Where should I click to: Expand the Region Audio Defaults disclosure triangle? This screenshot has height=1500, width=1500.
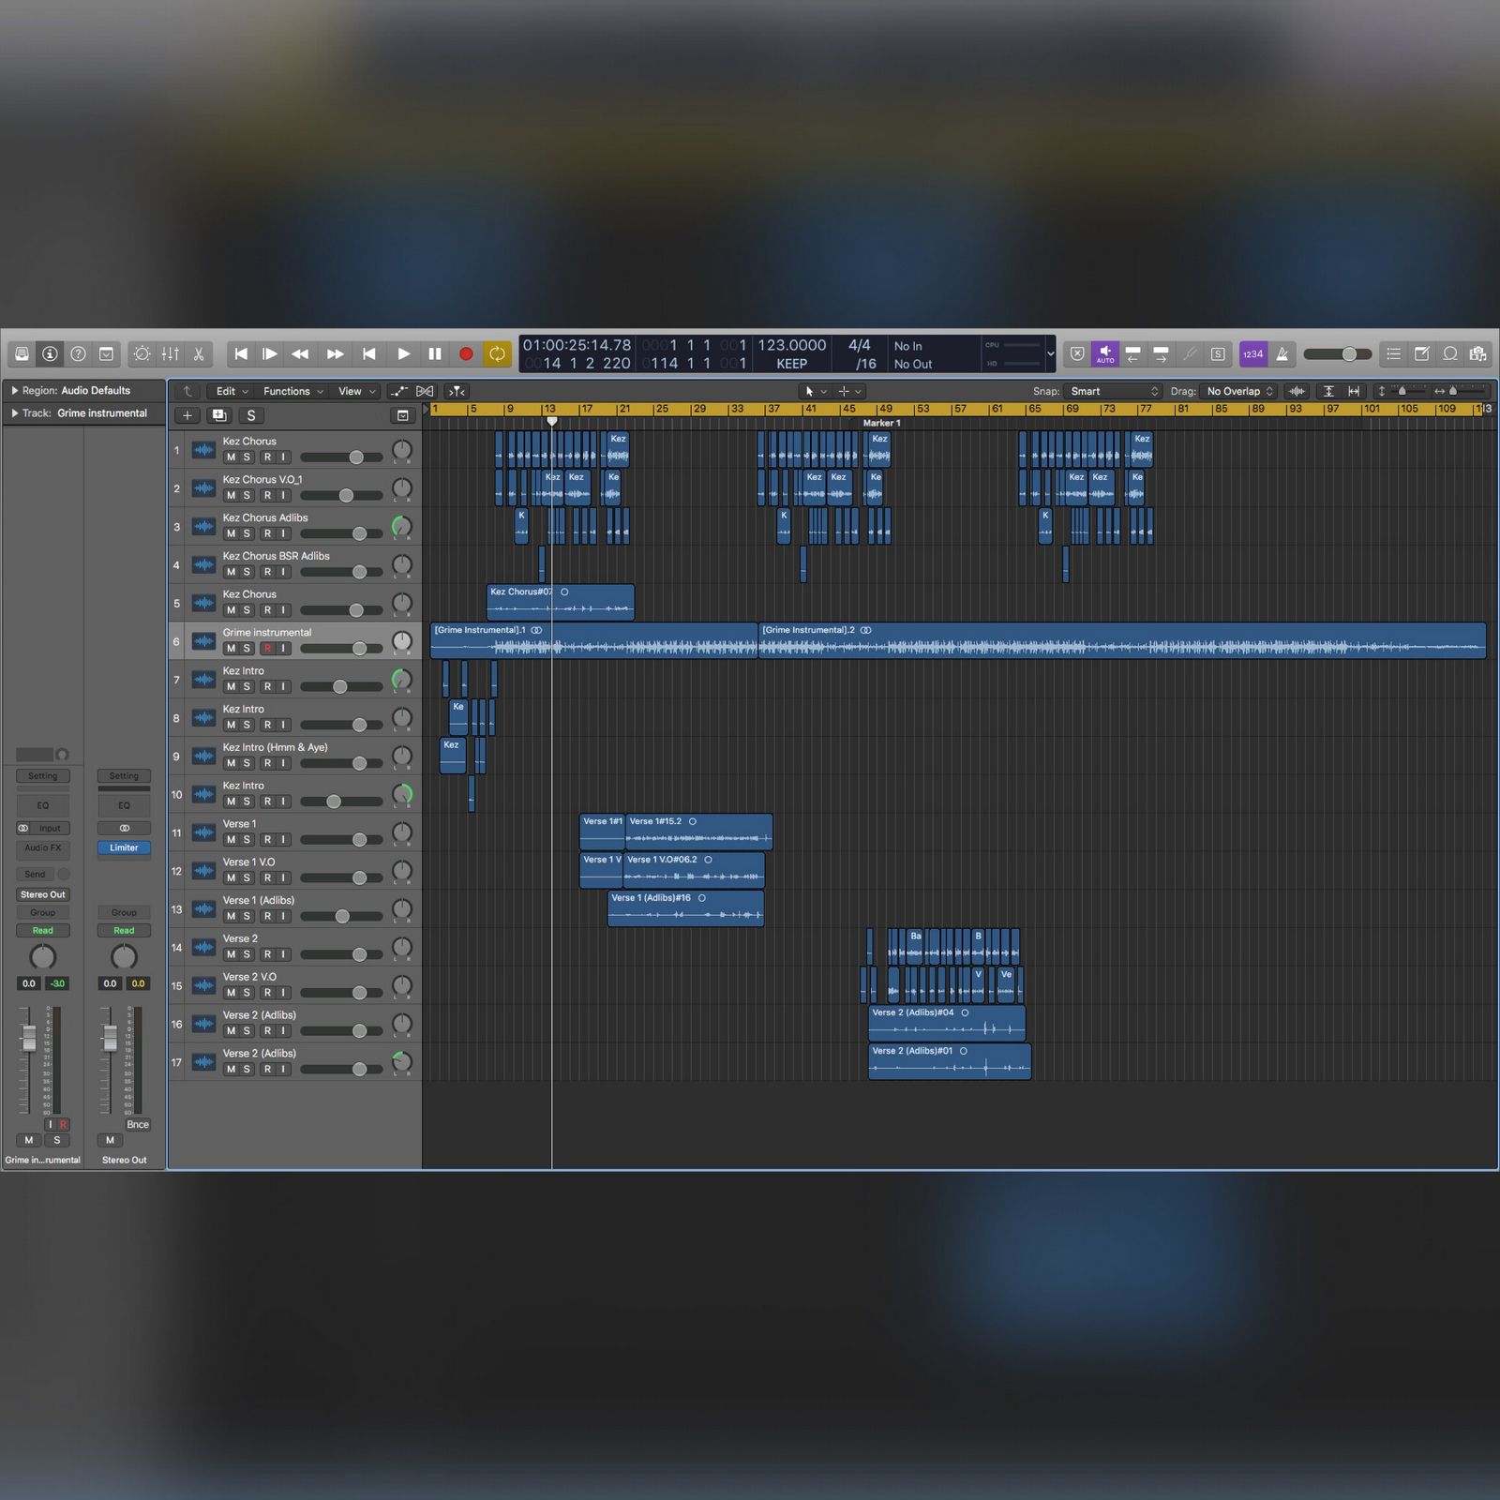[14, 390]
